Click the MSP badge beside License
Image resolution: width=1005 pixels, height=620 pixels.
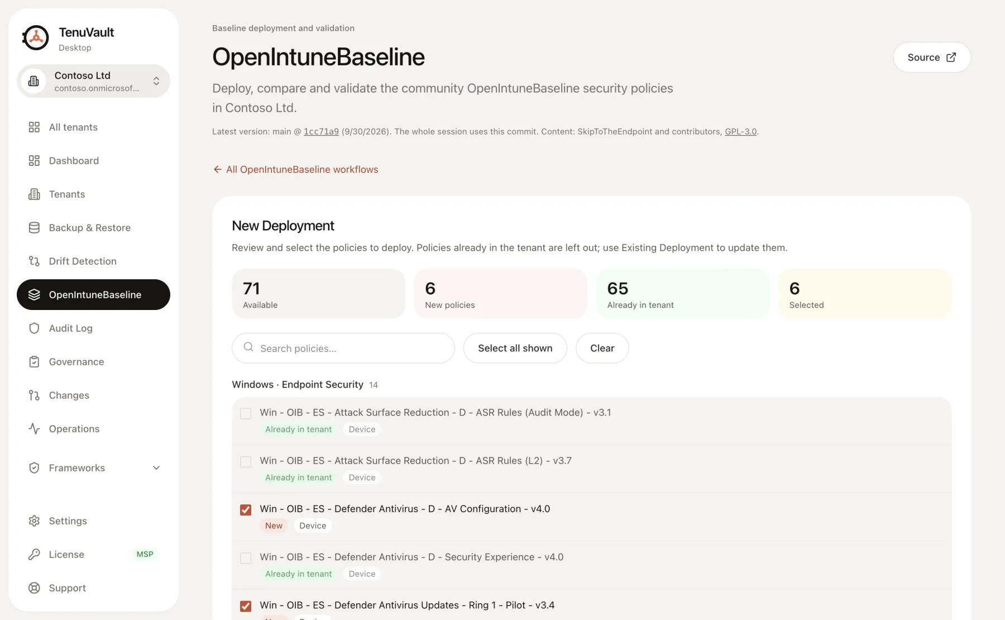click(145, 554)
